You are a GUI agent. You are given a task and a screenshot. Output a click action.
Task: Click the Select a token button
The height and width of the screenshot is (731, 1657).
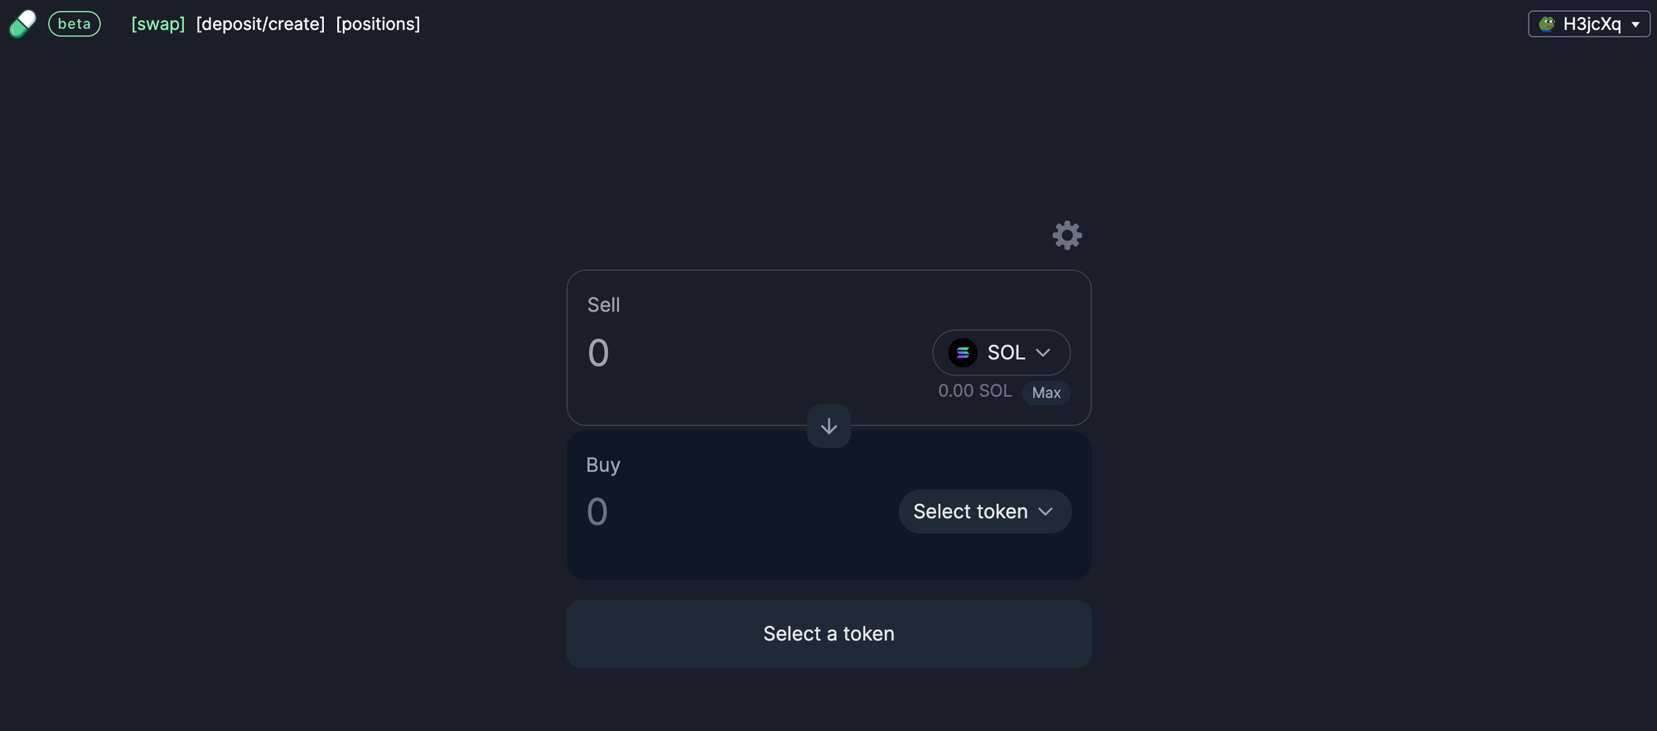828,633
